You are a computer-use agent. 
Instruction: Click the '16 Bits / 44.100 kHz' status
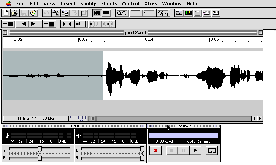pyautogui.click(x=36, y=118)
